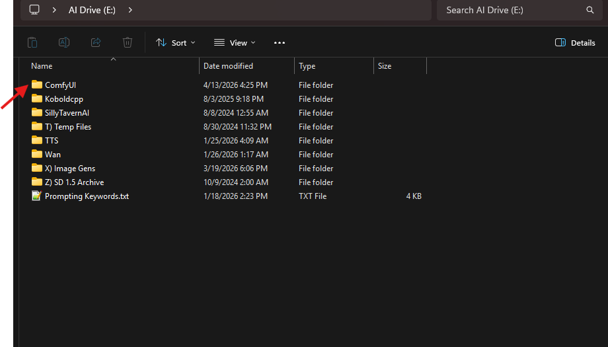Click the Share toolbar icon
Screen dimensions: 608x347
[96, 42]
